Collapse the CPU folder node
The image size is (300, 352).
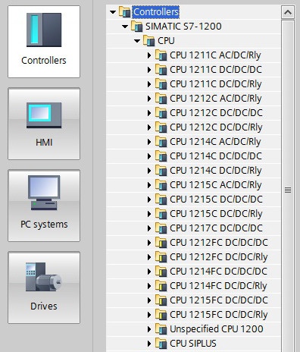pos(137,41)
